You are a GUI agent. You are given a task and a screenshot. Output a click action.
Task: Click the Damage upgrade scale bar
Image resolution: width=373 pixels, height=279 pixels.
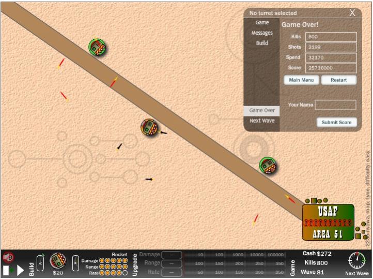click(x=235, y=255)
